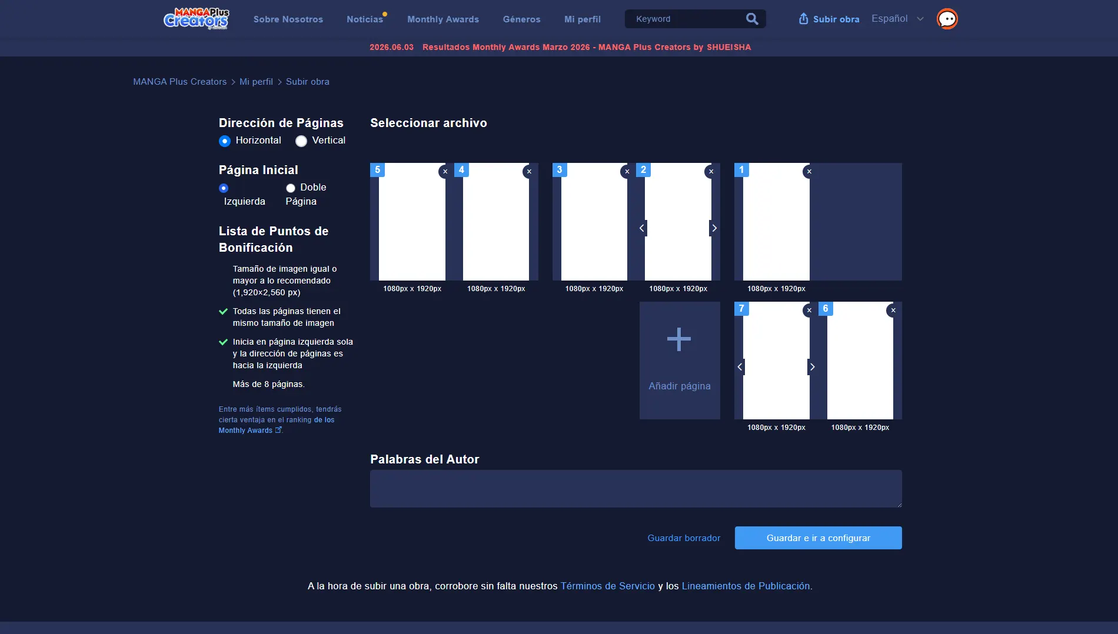This screenshot has width=1118, height=634.
Task: Move page 7 left with arrow
Action: 740,367
